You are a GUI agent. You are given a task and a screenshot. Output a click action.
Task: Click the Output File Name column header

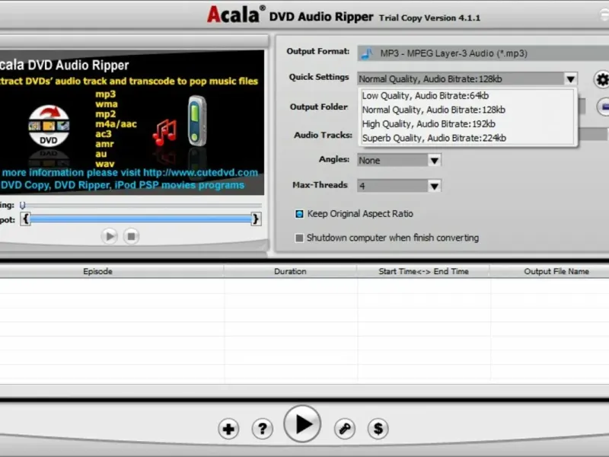tap(556, 271)
